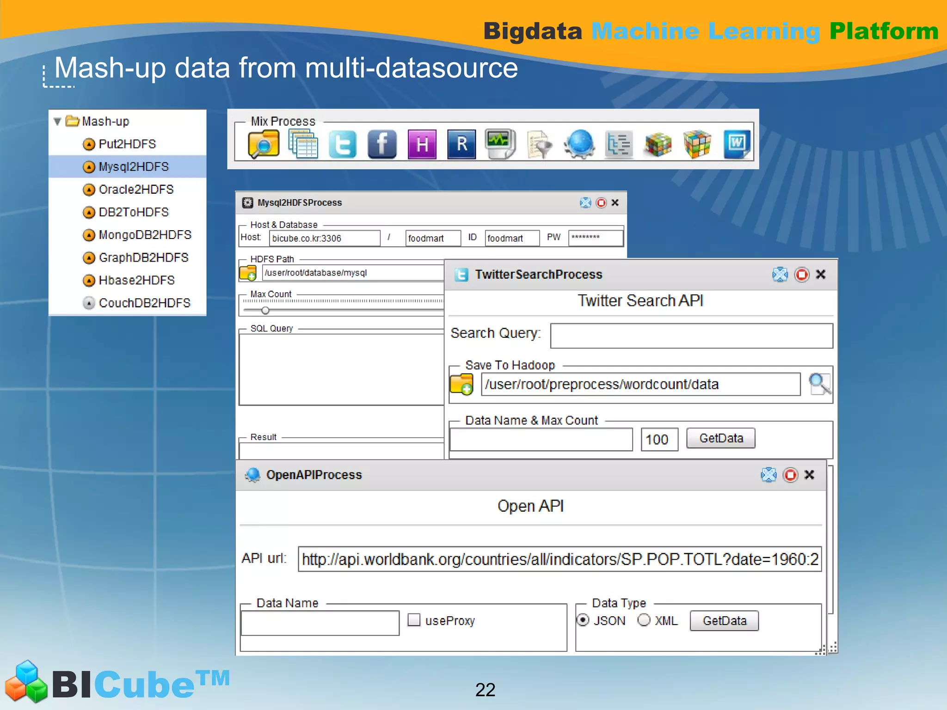Click the Twitter bird icon in TwitterSearchProcess title
The width and height of the screenshot is (947, 710).
pyautogui.click(x=461, y=275)
